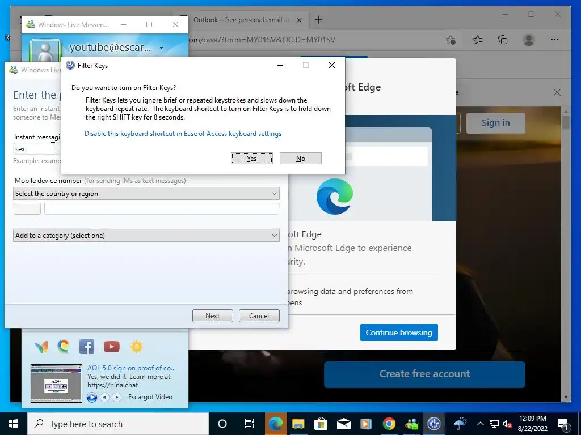Open the Edge Settings and more menu
The image size is (581, 435).
555,40
